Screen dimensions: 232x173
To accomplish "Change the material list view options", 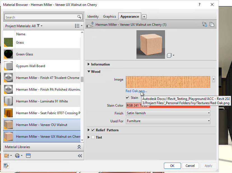I will [78, 26].
